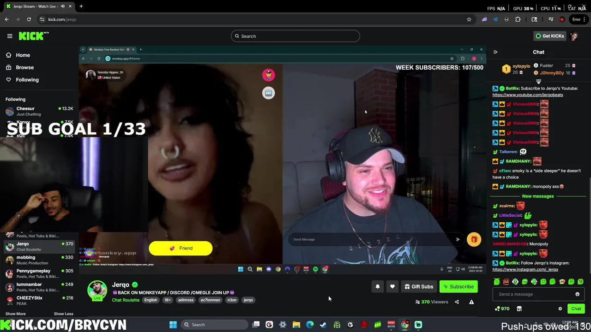591x332 pixels.
Task: Click the Kick logo
Action: tap(33, 36)
